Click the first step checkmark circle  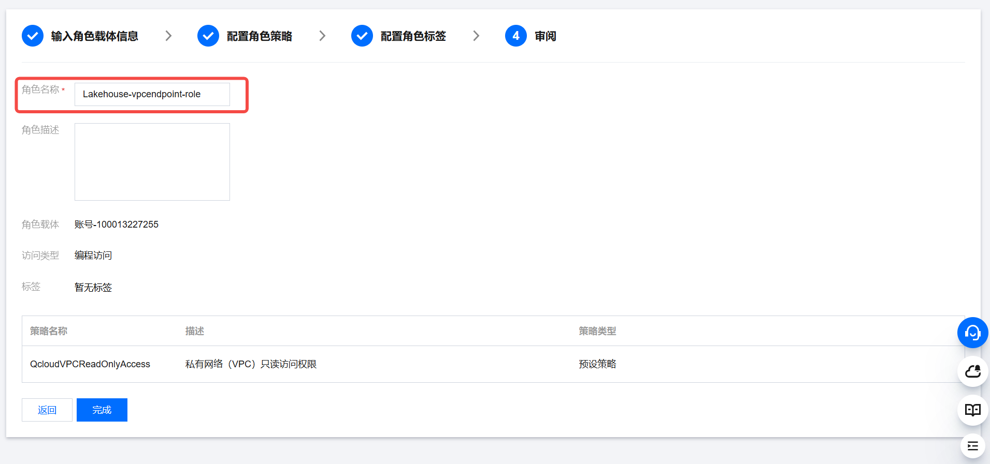pyautogui.click(x=33, y=36)
